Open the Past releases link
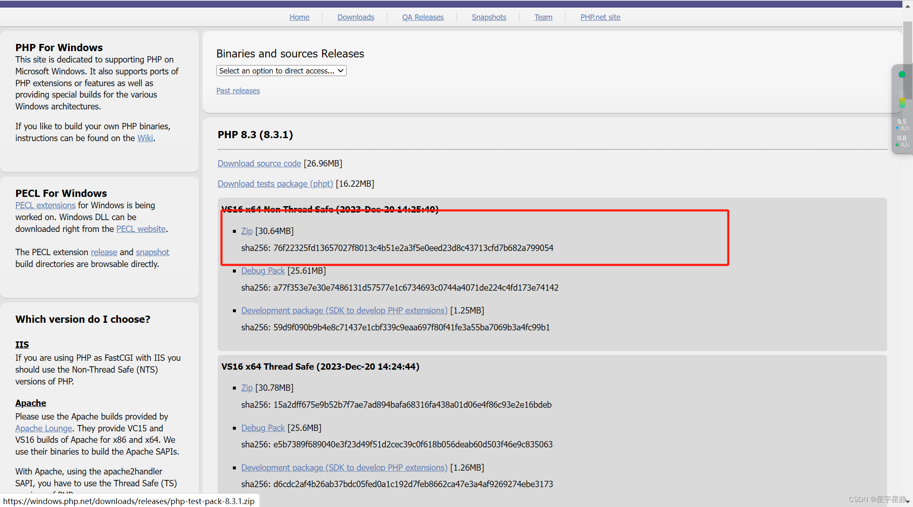This screenshot has width=913, height=507. click(x=238, y=91)
